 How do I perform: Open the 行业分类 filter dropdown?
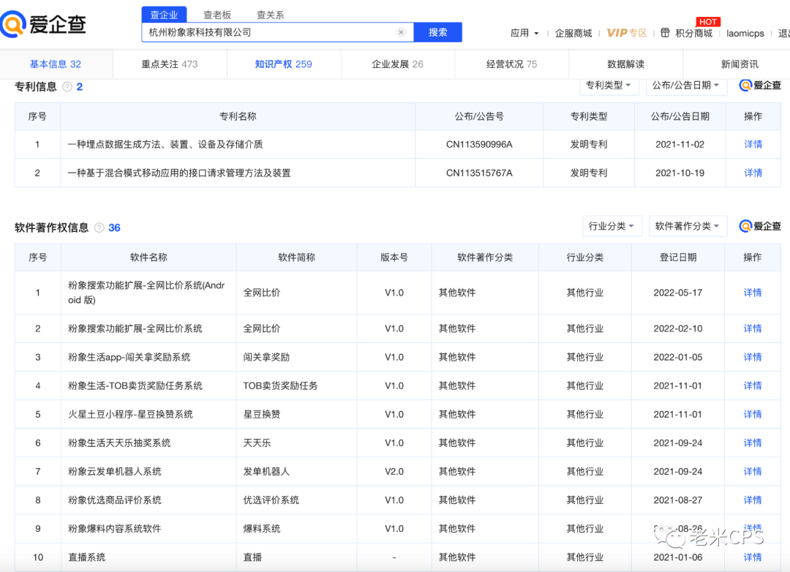[612, 226]
